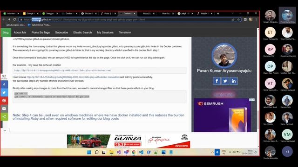Switch to the Swagger browser tab
This screenshot has width=298, height=167.
50,13
